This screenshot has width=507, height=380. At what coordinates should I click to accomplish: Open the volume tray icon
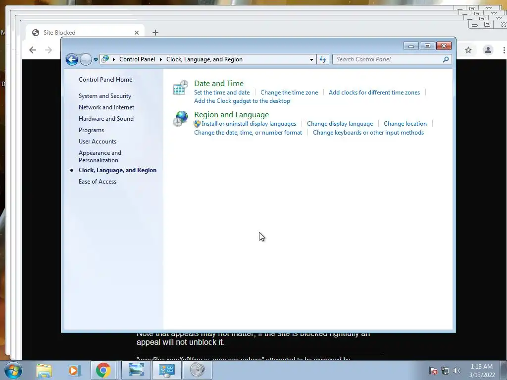click(x=456, y=371)
